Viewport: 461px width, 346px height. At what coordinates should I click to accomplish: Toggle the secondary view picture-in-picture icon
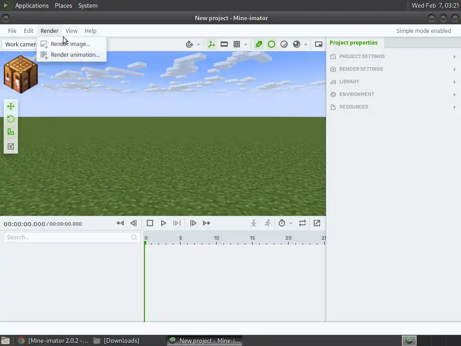[319, 44]
